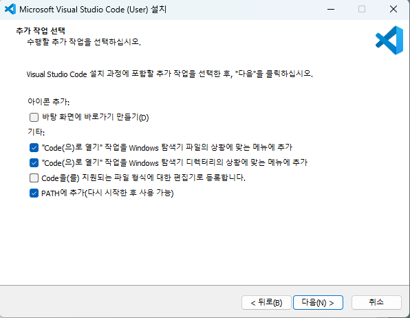Click the VS Code icon in title bar
The image size is (410, 318).
tap(10, 9)
